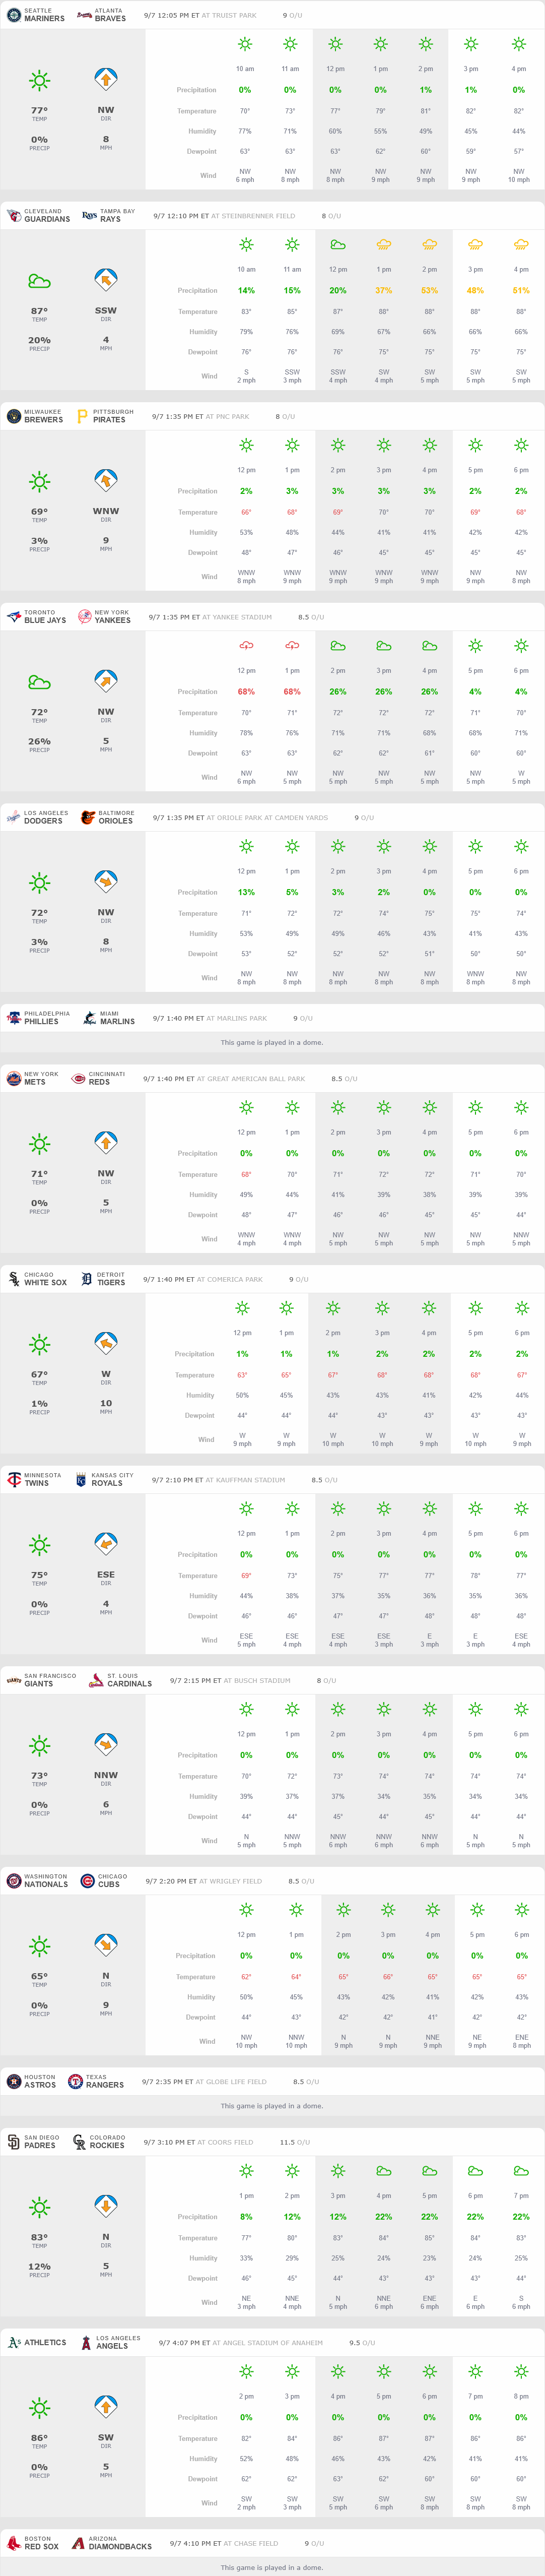Screen dimensions: 545x2576
Task: Click the Washington Nationals logo
Action: tap(14, 1881)
